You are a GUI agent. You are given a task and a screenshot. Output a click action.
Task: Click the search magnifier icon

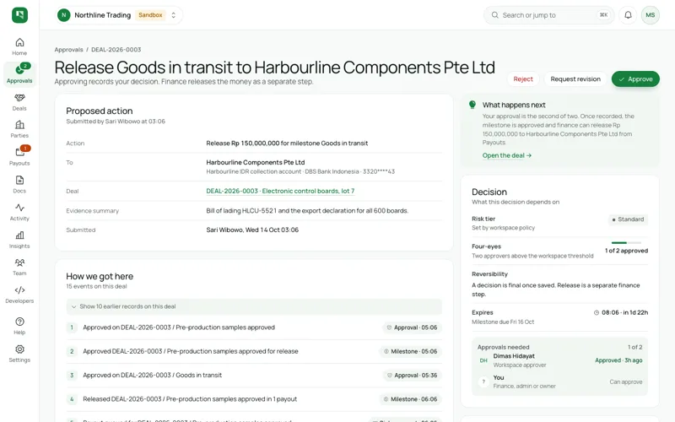coord(494,15)
